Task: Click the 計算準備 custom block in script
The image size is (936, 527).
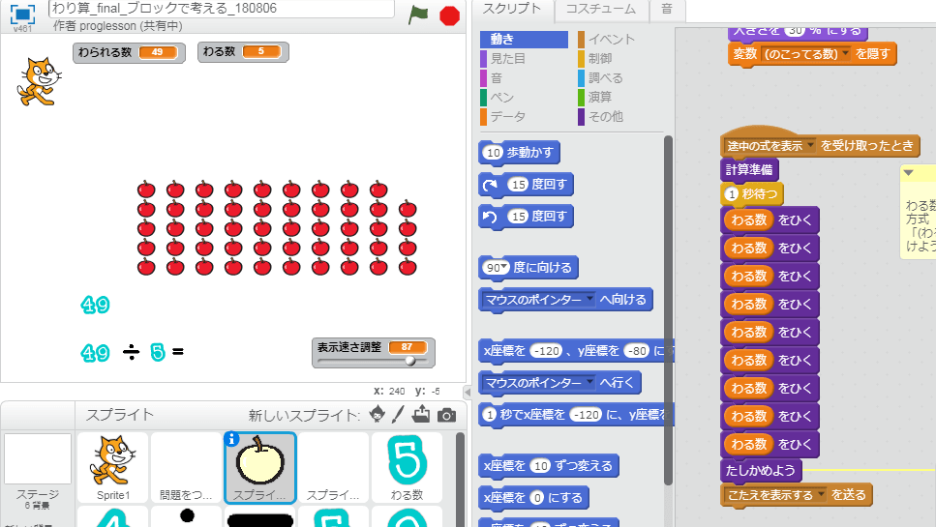Action: [x=749, y=170]
